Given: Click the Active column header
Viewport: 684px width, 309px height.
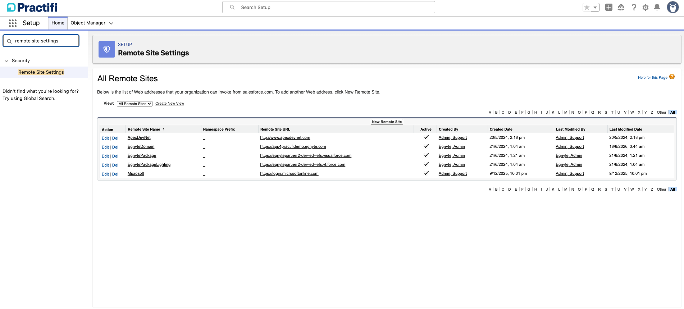Looking at the screenshot, I should coord(426,129).
